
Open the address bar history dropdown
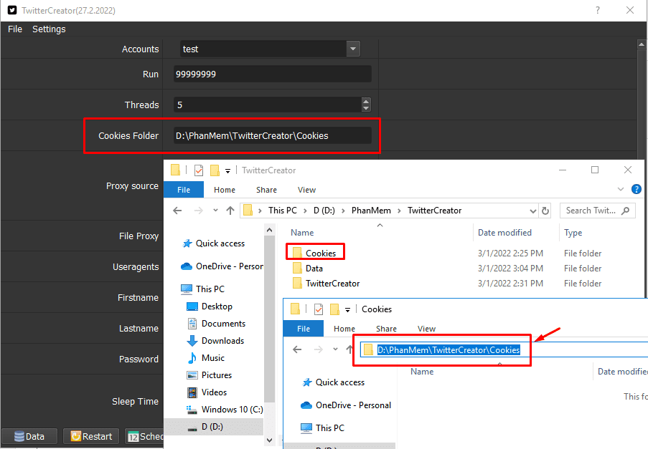[532, 211]
